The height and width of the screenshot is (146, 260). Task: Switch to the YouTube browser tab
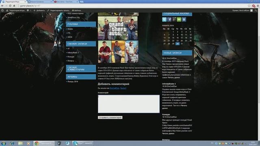66,2
